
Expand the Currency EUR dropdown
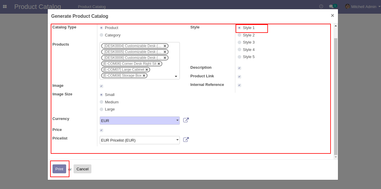coord(177,120)
